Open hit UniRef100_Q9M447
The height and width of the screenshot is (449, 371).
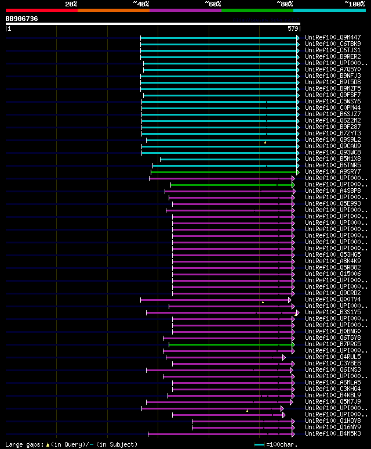tap(333, 38)
